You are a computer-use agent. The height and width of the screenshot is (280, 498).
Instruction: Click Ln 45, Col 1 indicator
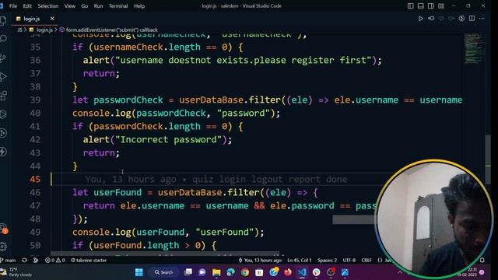300,260
